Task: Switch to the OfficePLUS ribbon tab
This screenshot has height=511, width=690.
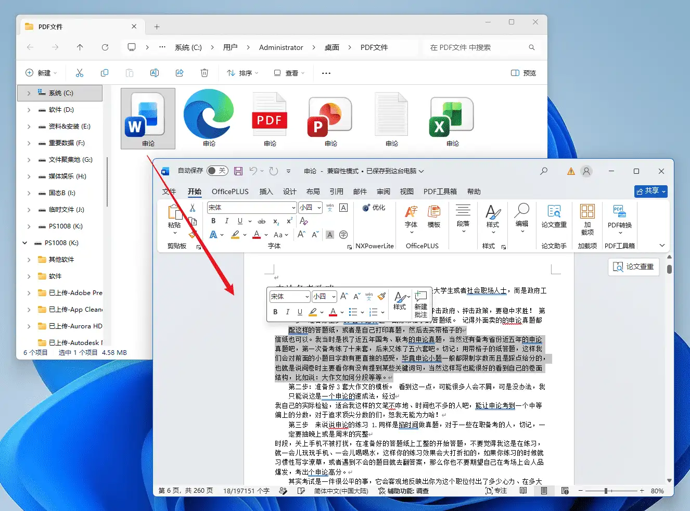Action: pyautogui.click(x=230, y=191)
